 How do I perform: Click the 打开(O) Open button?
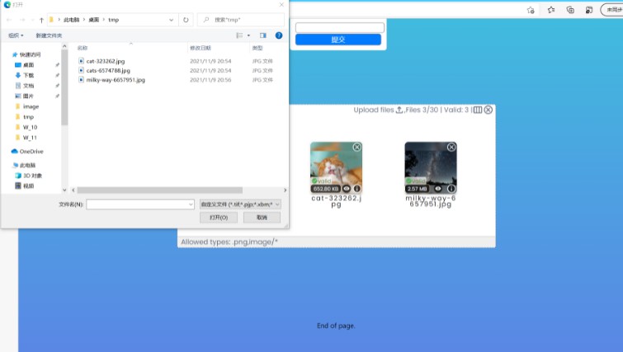(219, 217)
